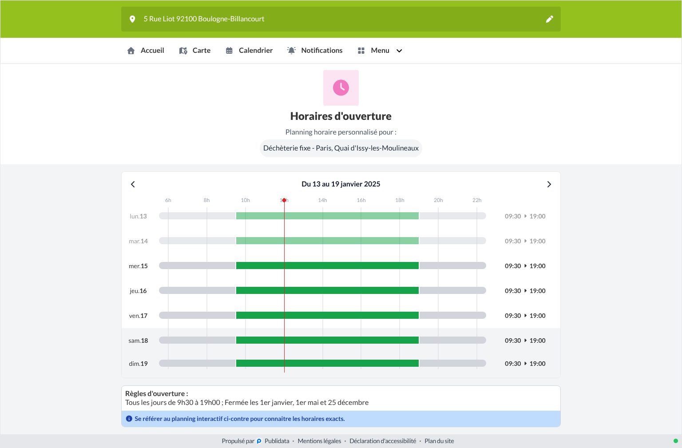682x448 pixels.
Task: Click the Notifications bell icon
Action: point(291,51)
